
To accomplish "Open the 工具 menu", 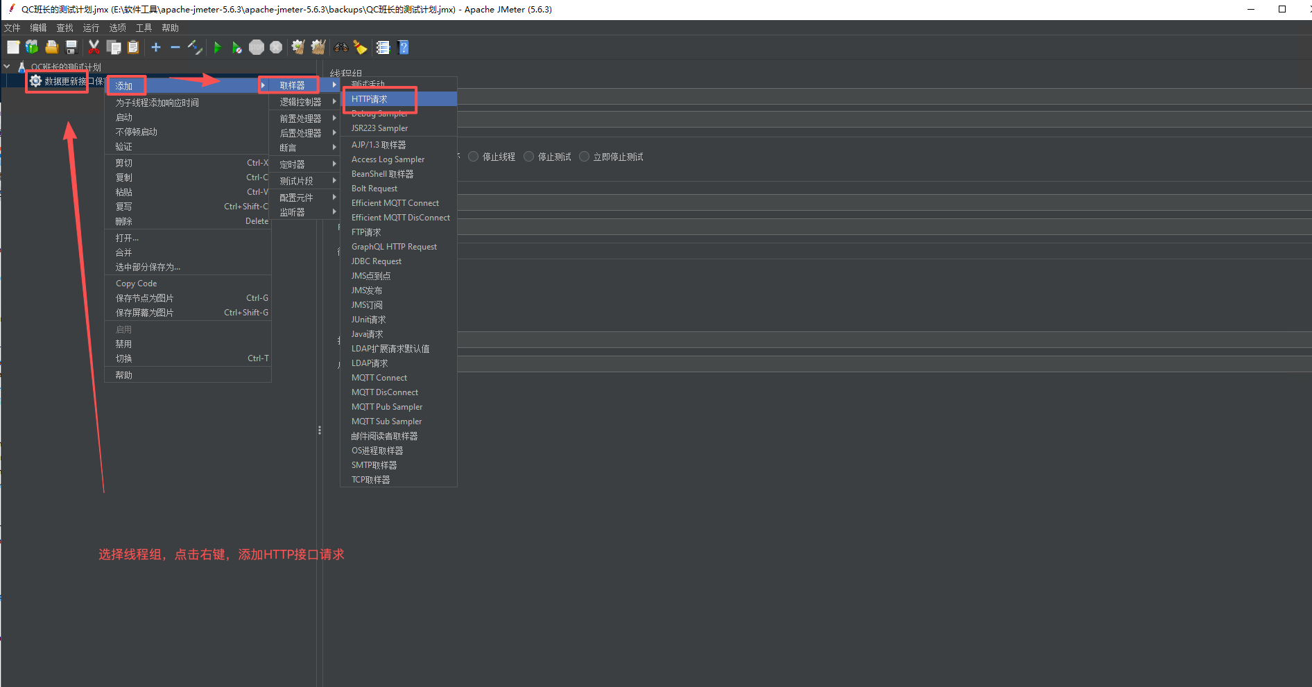I will (x=144, y=28).
